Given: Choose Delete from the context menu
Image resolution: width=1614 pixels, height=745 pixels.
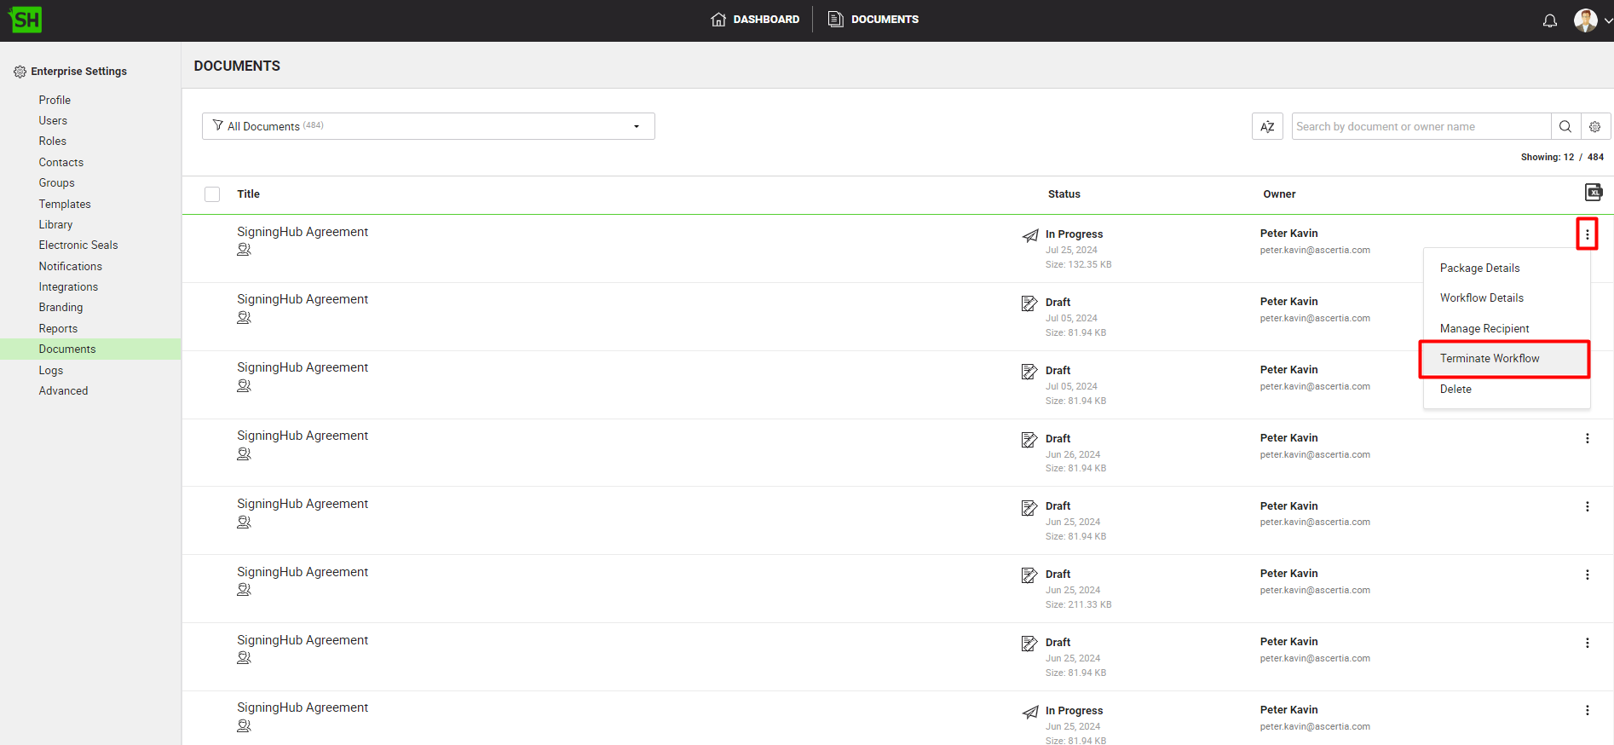Looking at the screenshot, I should (1455, 390).
